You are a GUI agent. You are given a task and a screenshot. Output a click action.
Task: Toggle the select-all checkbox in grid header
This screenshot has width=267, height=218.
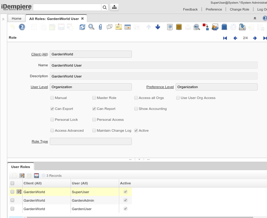(x=12, y=183)
